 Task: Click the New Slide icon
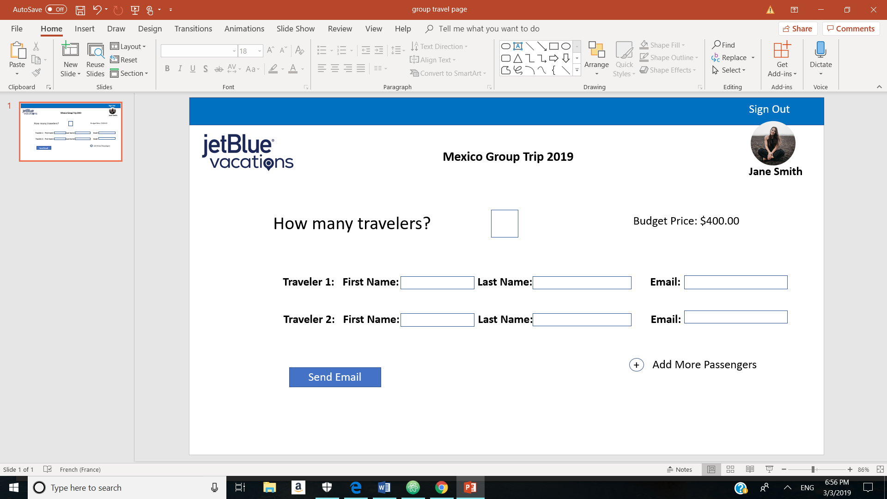tap(70, 50)
